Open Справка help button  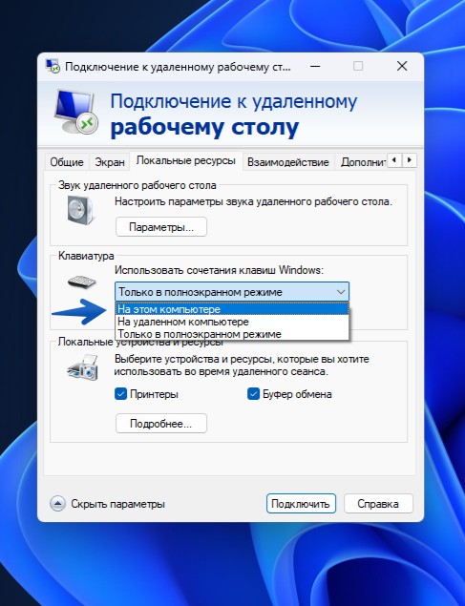pyautogui.click(x=378, y=504)
